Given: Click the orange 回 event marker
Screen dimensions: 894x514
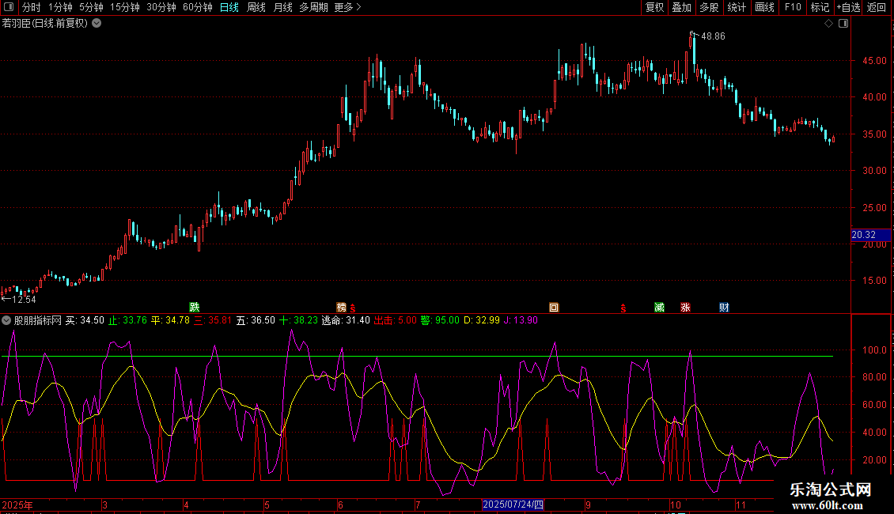Looking at the screenshot, I should coord(554,307).
